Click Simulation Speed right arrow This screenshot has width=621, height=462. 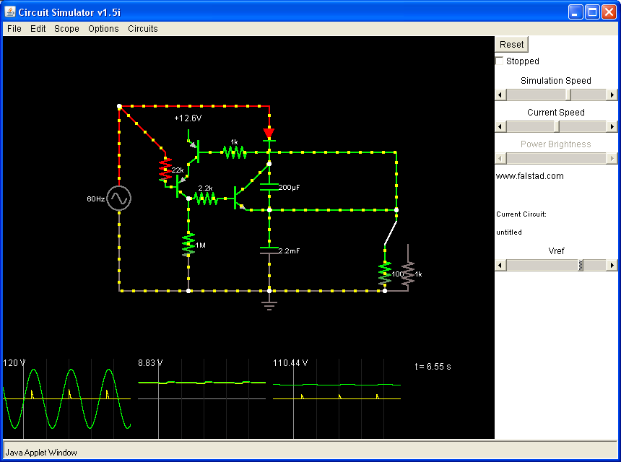(612, 95)
